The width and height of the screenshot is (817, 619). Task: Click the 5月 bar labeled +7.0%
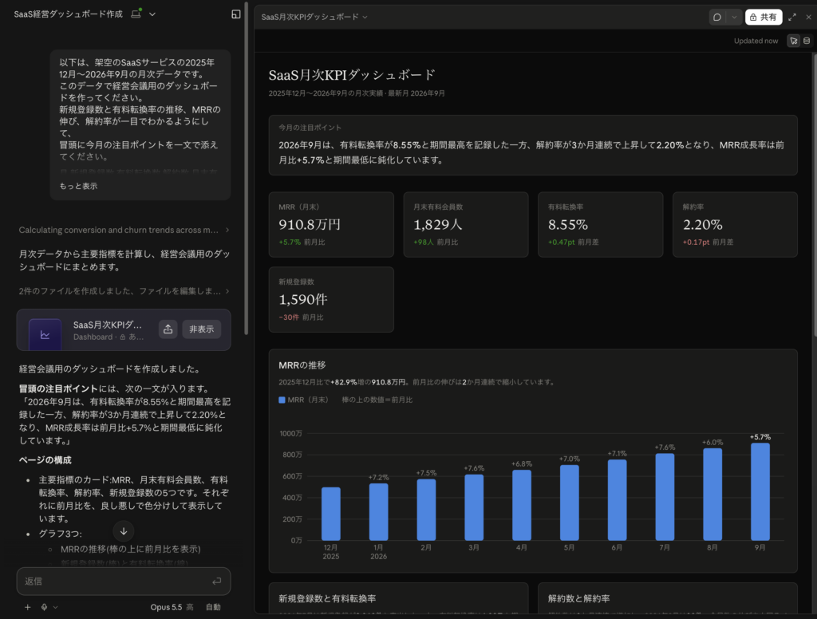tap(569, 503)
